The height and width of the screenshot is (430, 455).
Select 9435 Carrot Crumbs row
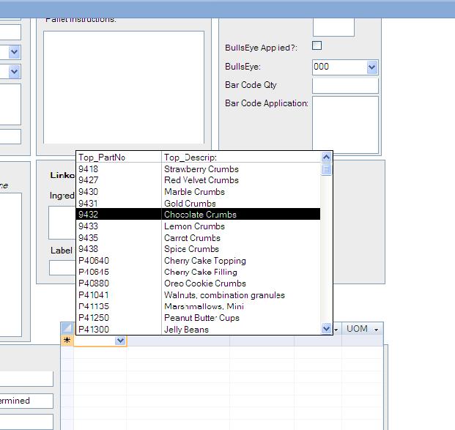(198, 237)
